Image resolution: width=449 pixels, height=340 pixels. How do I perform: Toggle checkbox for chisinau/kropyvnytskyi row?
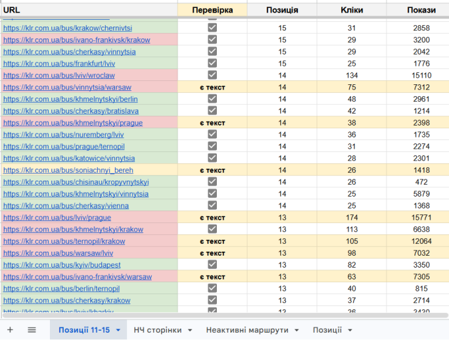[x=212, y=181]
